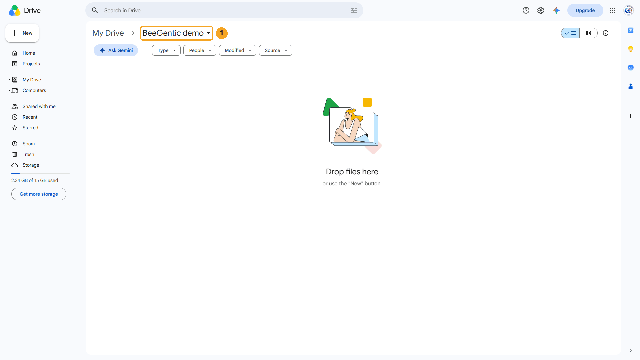Open advanced search filter options icon
Viewport: 640px width, 360px height.
354,10
